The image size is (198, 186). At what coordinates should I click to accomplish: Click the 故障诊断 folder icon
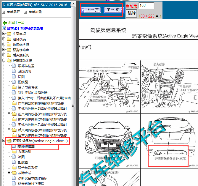coord(14,173)
